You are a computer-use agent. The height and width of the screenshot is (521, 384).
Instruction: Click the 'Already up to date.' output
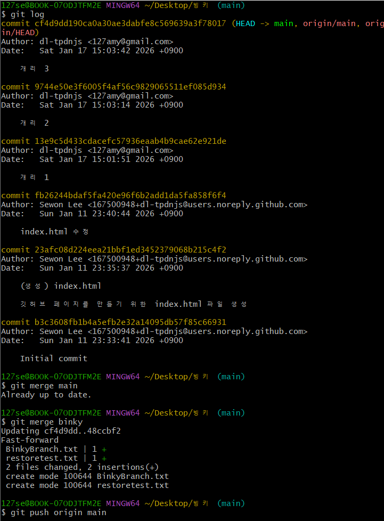(x=46, y=395)
